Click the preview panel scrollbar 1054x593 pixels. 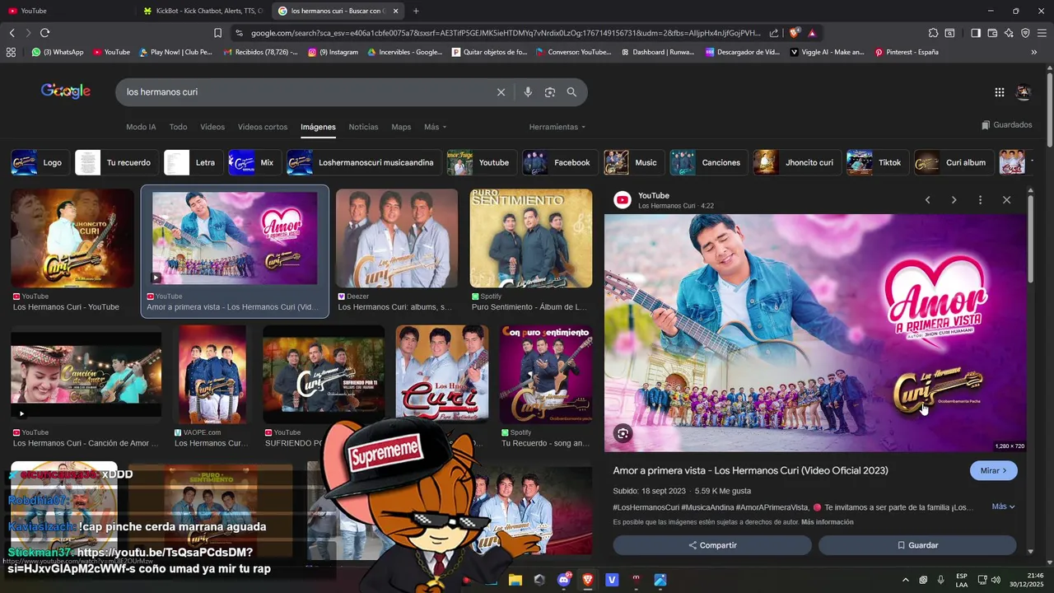point(1030,239)
